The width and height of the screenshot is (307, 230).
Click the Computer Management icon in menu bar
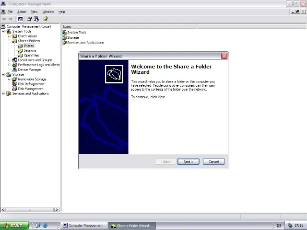coord(3,11)
